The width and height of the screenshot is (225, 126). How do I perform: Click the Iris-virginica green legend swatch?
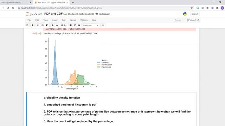[98, 67]
